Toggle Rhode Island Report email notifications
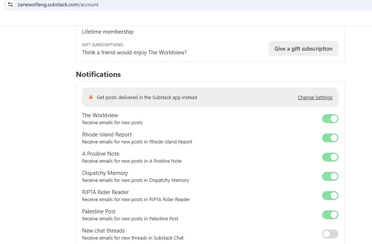372x244 pixels. pyautogui.click(x=330, y=138)
